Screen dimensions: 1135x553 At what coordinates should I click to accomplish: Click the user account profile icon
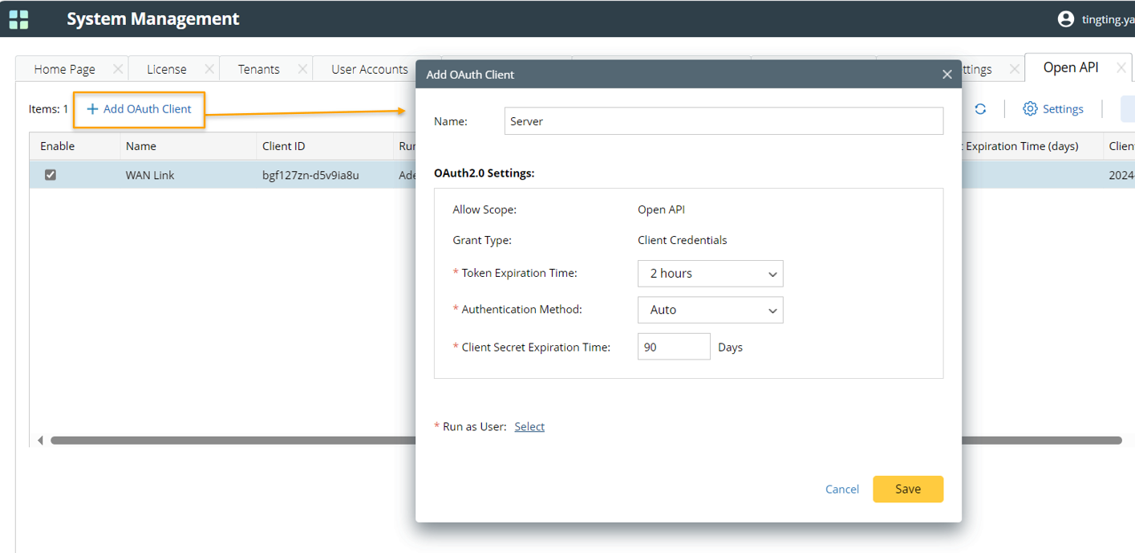1065,19
